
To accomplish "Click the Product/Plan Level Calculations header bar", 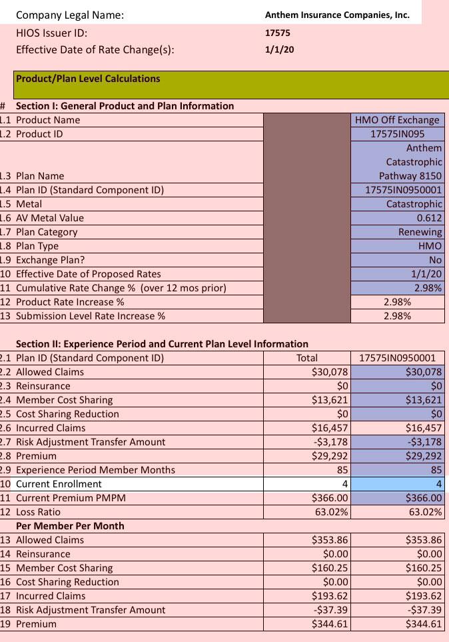I will point(230,84).
